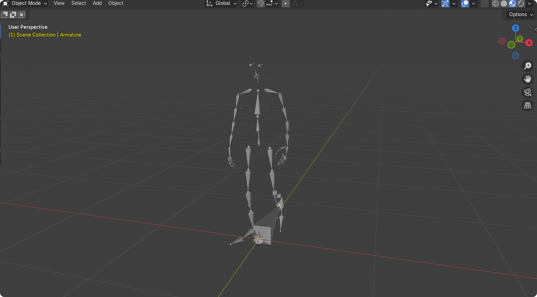Viewport: 537px width, 297px height.
Task: Open the View menu
Action: [59, 3]
